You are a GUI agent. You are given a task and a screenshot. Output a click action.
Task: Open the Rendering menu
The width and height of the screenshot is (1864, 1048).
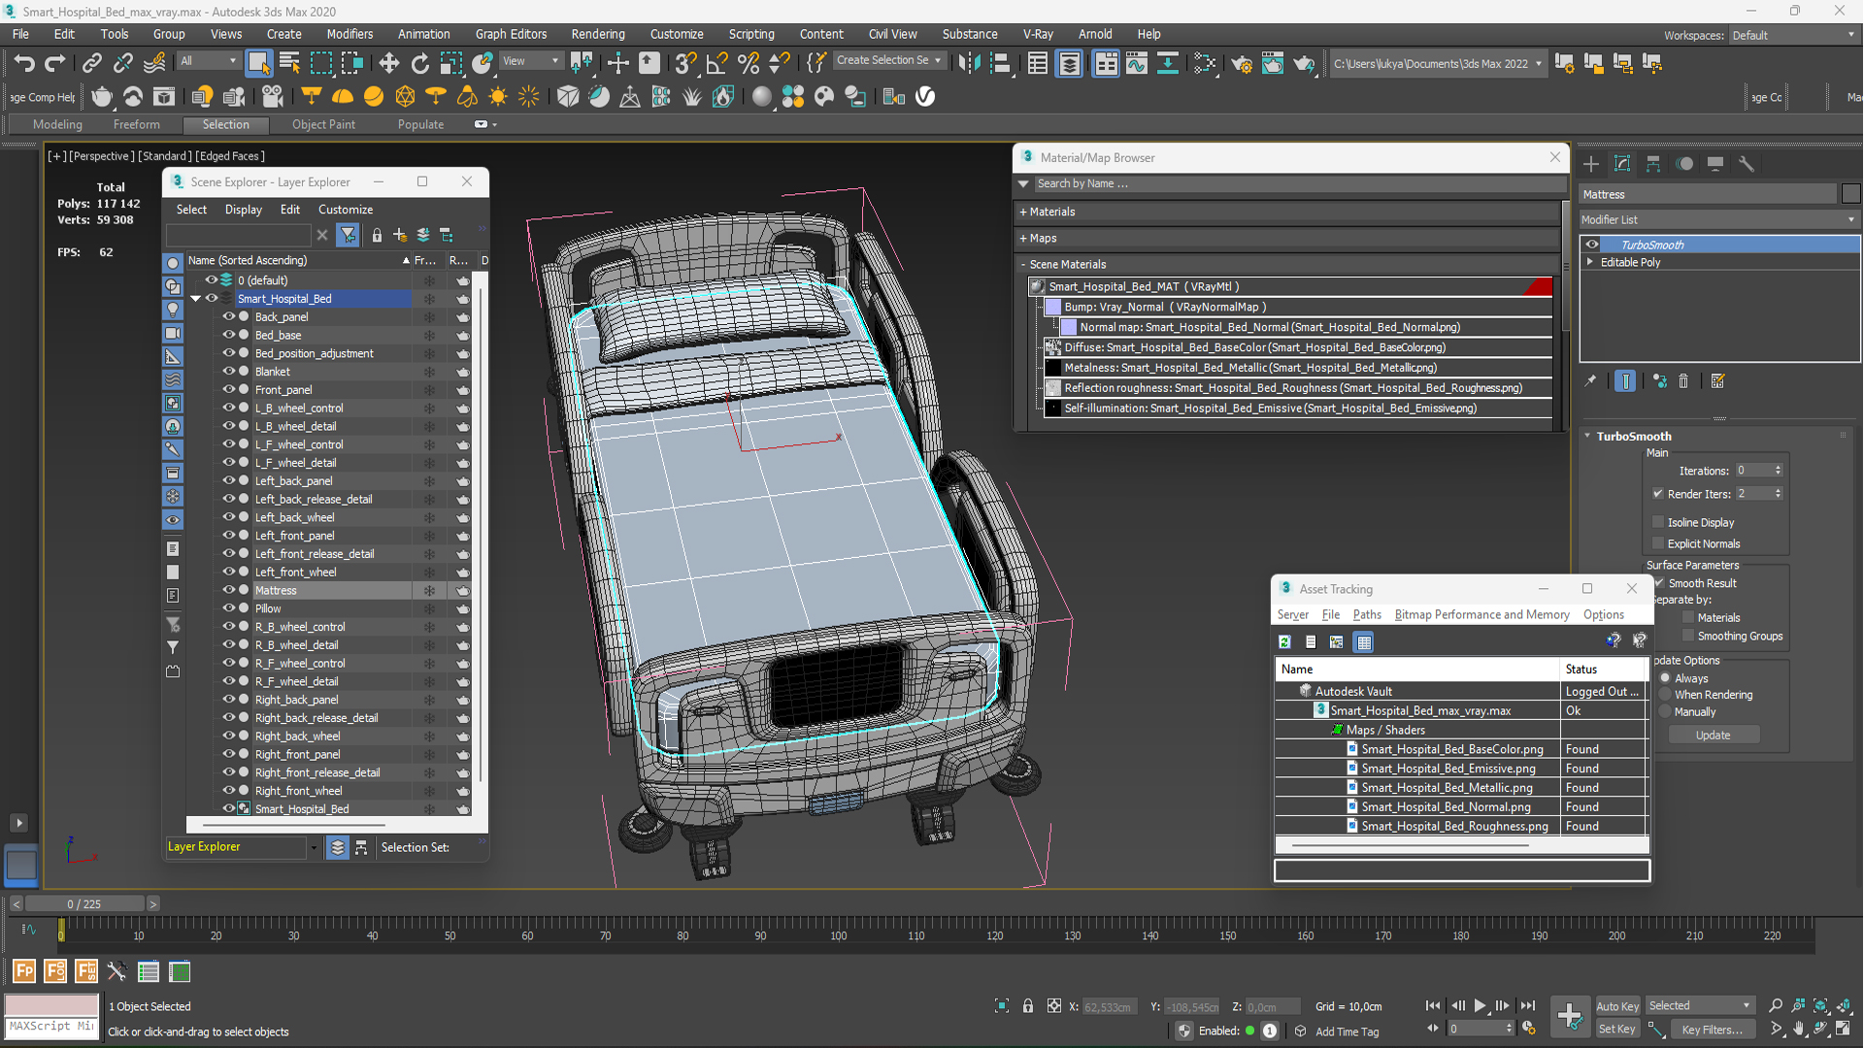597,34
